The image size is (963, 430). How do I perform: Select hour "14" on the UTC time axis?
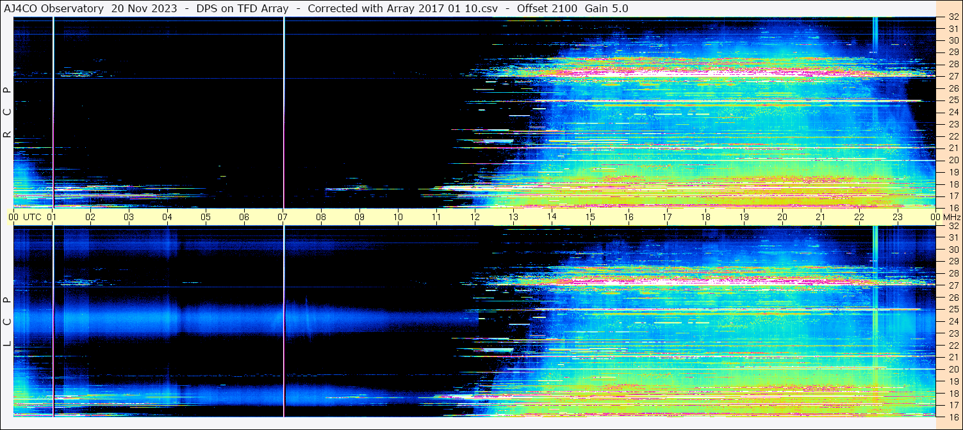552,217
